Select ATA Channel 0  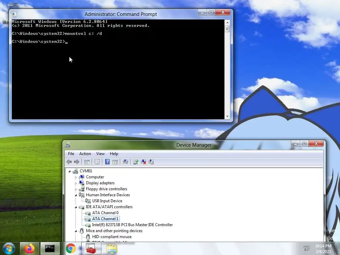pos(105,213)
